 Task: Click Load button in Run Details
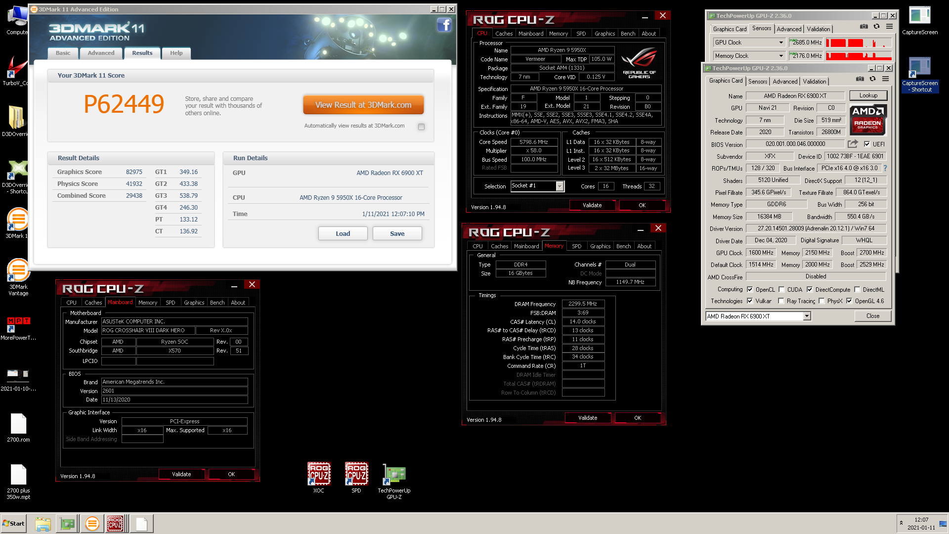point(343,234)
